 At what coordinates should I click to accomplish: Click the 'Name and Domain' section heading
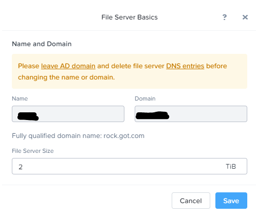tap(42, 44)
